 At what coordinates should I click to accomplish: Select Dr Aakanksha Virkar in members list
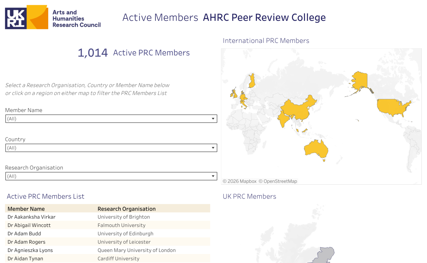pos(31,217)
